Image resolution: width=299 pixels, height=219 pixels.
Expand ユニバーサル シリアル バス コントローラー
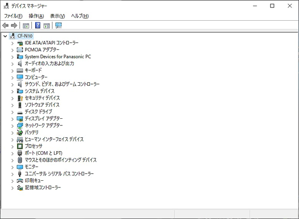pos(13,174)
